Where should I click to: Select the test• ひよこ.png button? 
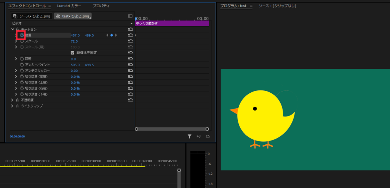click(x=73, y=16)
